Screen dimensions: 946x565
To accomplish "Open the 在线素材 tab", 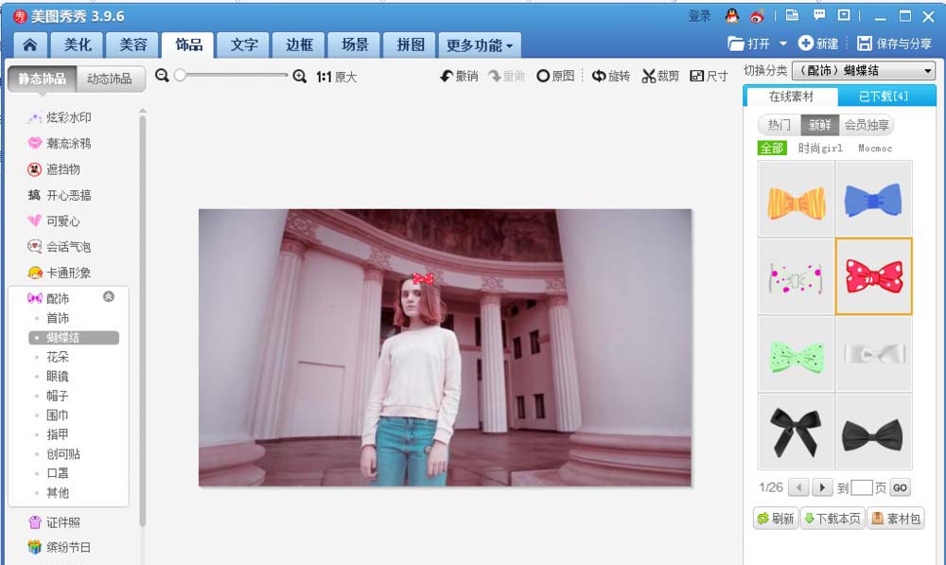I will pyautogui.click(x=791, y=96).
